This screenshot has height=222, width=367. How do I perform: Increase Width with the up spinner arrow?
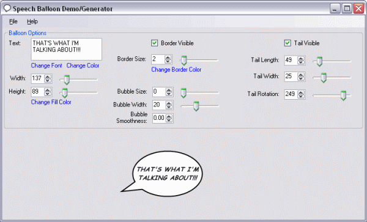(48, 76)
